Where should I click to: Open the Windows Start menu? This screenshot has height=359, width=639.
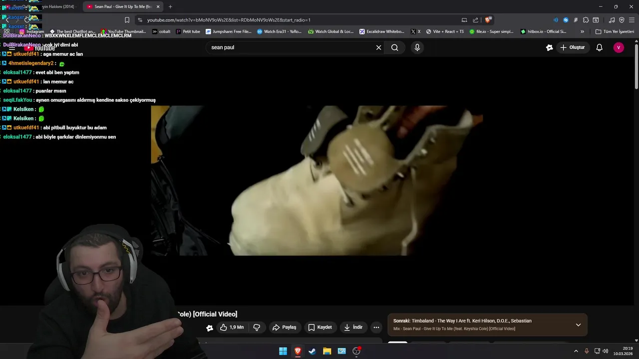pyautogui.click(x=283, y=351)
